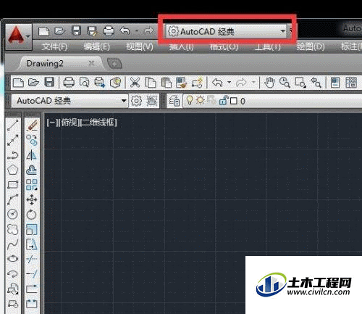362x314 pixels.
Task: Toggle layer 0 freeze sun icon
Action: tap(200, 100)
